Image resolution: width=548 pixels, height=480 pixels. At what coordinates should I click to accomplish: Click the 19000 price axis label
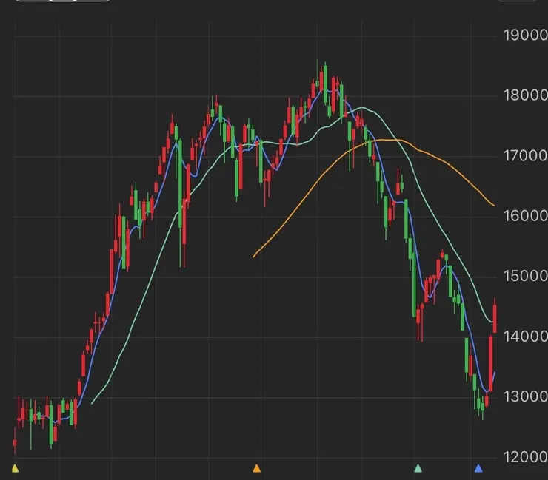point(524,36)
